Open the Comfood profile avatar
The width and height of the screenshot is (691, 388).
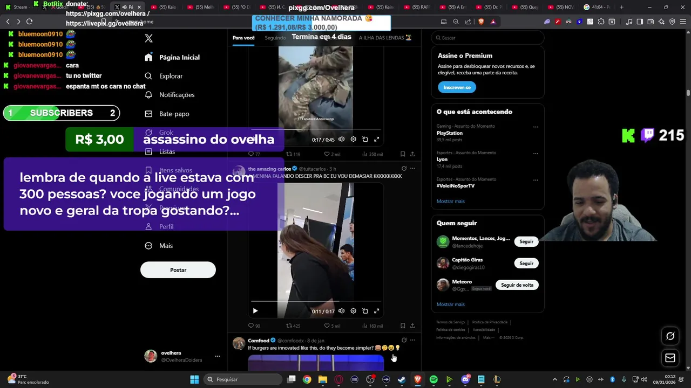(239, 344)
